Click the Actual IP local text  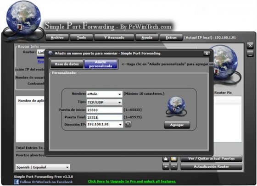click(210, 38)
